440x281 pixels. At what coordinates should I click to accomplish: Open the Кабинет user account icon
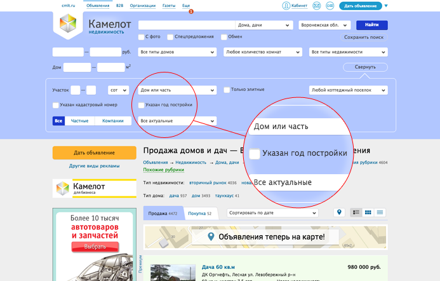coord(286,6)
